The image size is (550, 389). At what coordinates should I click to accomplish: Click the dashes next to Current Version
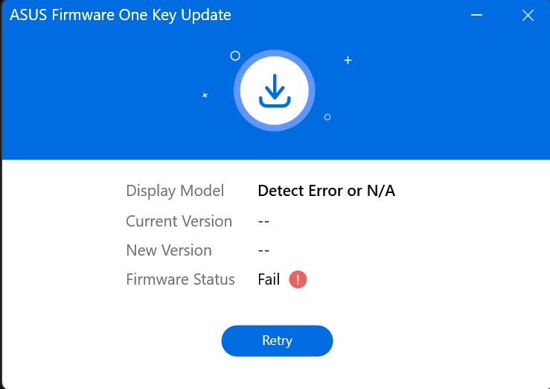[263, 221]
